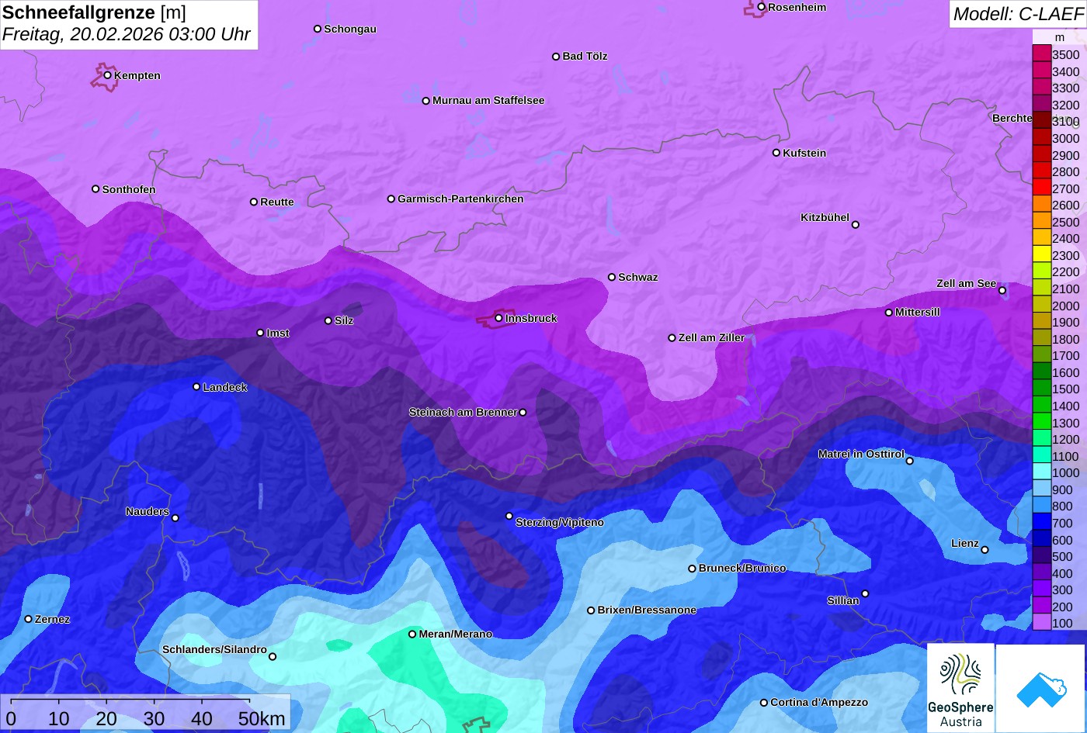This screenshot has width=1087, height=733.
Task: Click the 2700 m red legend swatch
Action: coord(1041,188)
